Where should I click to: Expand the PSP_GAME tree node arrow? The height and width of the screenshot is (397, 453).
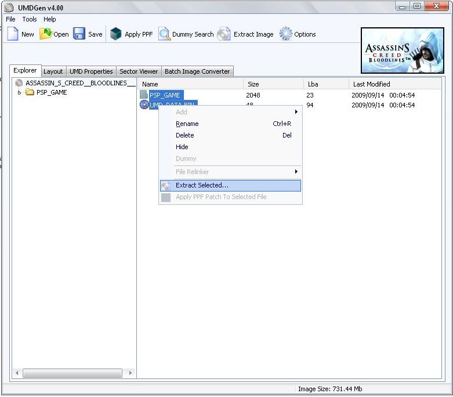19,92
